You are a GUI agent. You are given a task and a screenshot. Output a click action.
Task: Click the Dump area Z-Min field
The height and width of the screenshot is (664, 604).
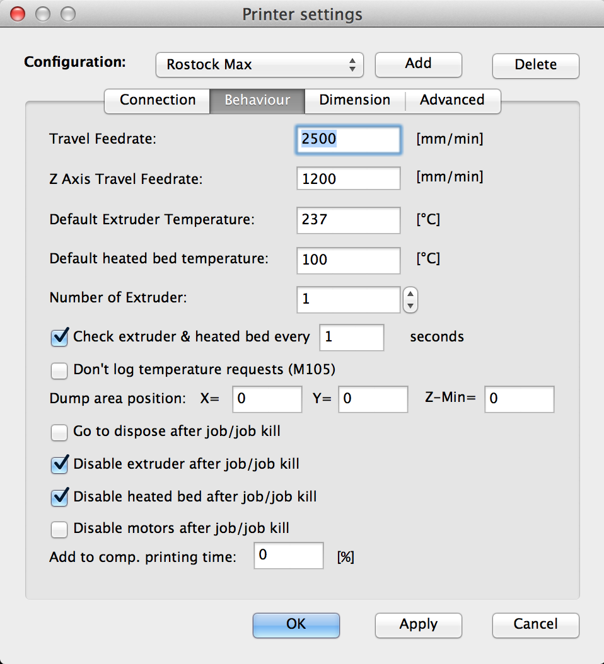(519, 399)
